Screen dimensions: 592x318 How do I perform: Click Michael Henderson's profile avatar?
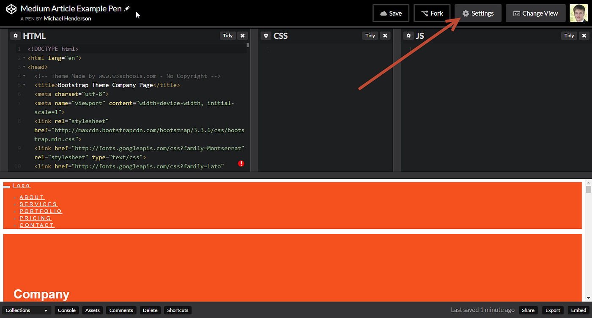coord(579,13)
